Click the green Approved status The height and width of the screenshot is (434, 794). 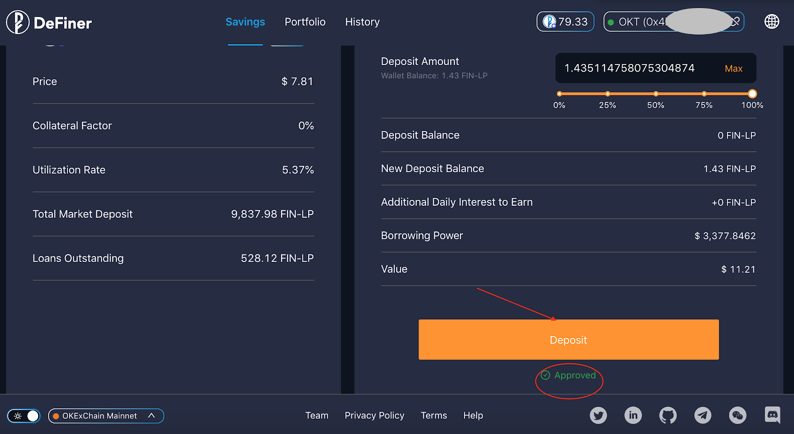569,375
